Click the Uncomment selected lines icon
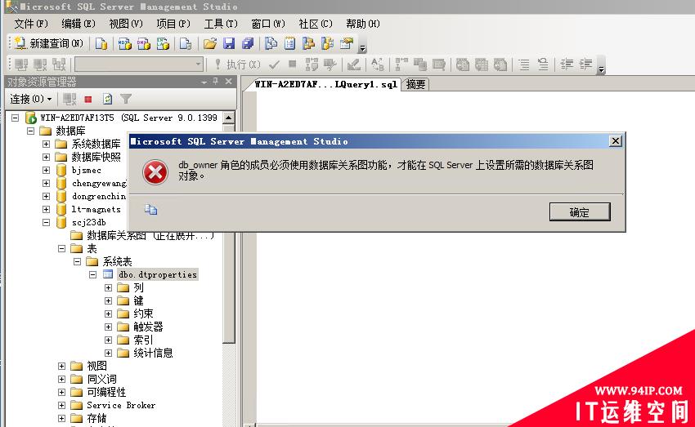Image resolution: width=695 pixels, height=427 pixels. pos(543,64)
